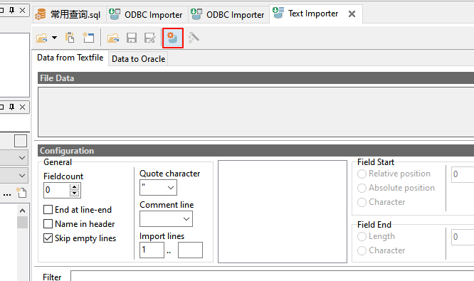Open the Data from Textfile tab
The height and width of the screenshot is (281, 474).
click(70, 58)
